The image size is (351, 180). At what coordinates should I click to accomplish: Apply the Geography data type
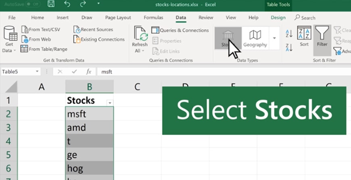point(255,38)
